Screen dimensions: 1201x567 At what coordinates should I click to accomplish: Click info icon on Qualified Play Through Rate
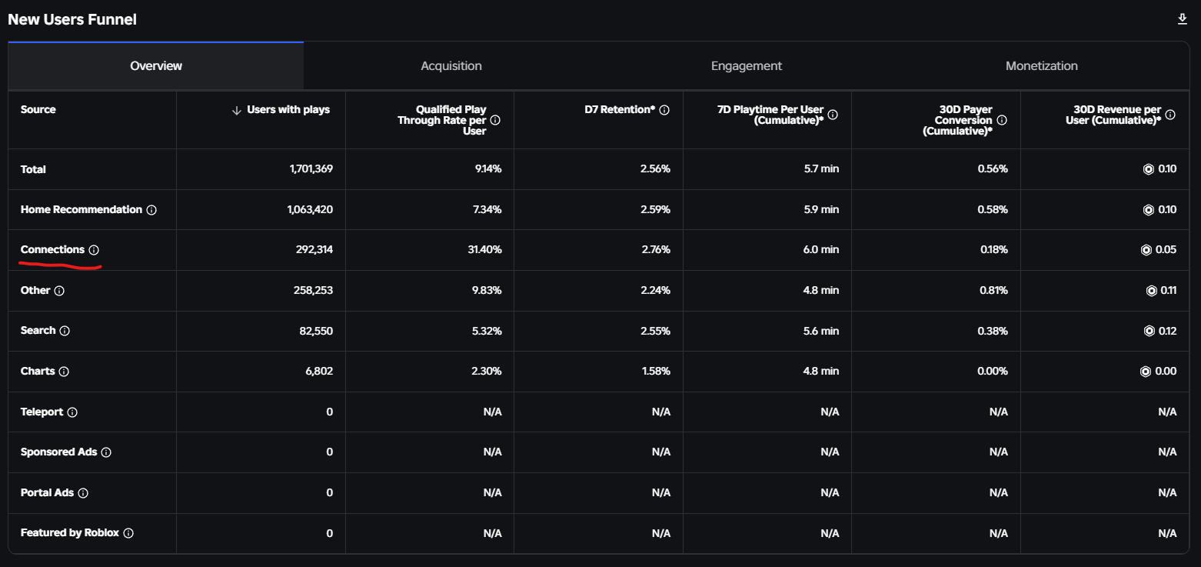(x=495, y=120)
